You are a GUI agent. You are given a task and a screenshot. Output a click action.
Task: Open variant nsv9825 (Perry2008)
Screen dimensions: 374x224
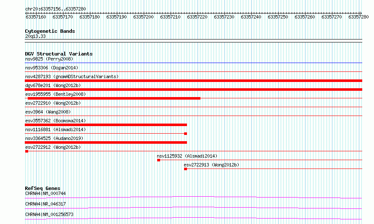tap(49, 59)
